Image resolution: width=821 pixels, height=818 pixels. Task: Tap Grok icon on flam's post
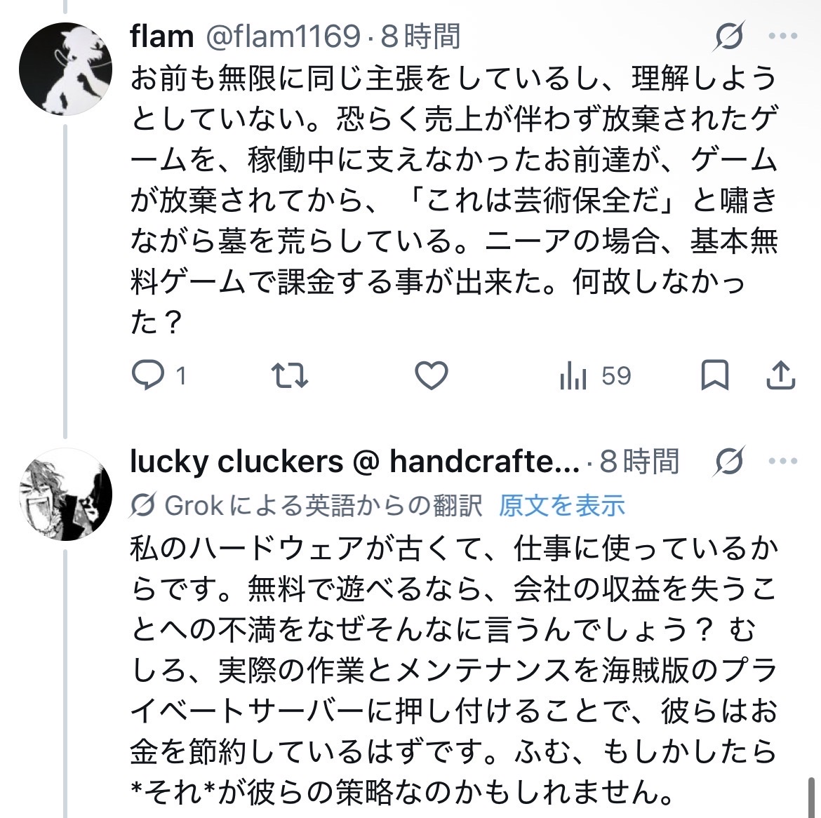729,36
